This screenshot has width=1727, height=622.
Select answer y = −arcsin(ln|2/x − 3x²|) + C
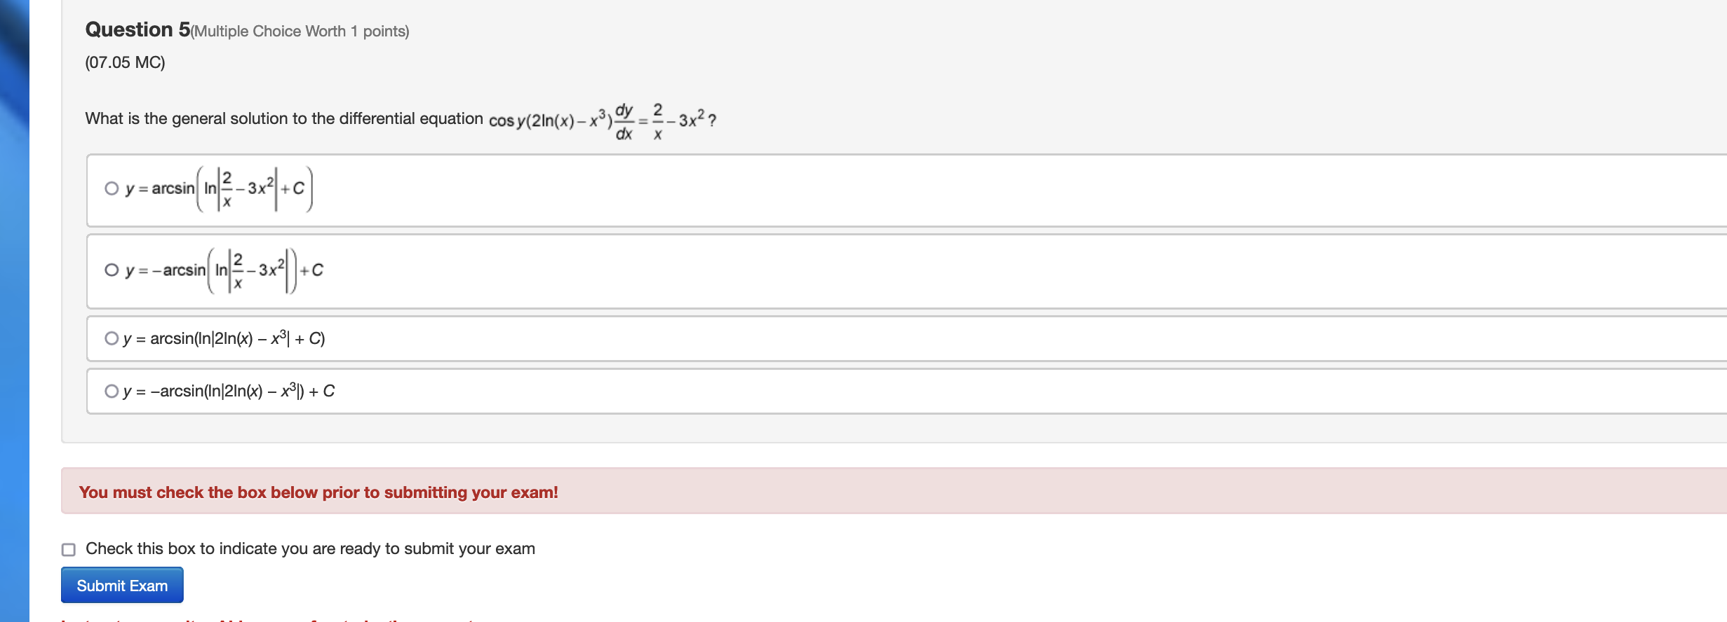(x=111, y=270)
